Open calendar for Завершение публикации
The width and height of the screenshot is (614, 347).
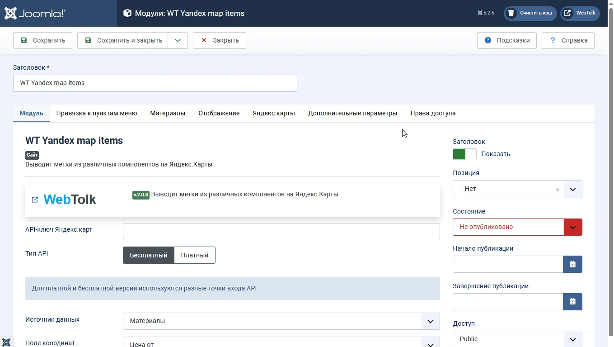point(572,302)
